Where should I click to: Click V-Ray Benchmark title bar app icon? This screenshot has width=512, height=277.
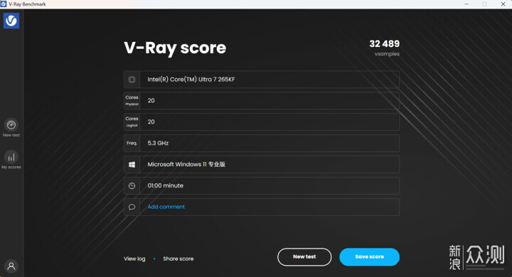4,4
